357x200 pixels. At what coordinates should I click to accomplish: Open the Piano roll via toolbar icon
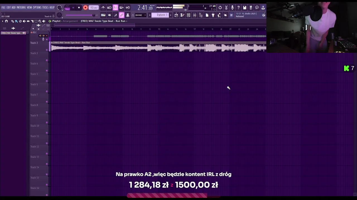click(x=182, y=15)
